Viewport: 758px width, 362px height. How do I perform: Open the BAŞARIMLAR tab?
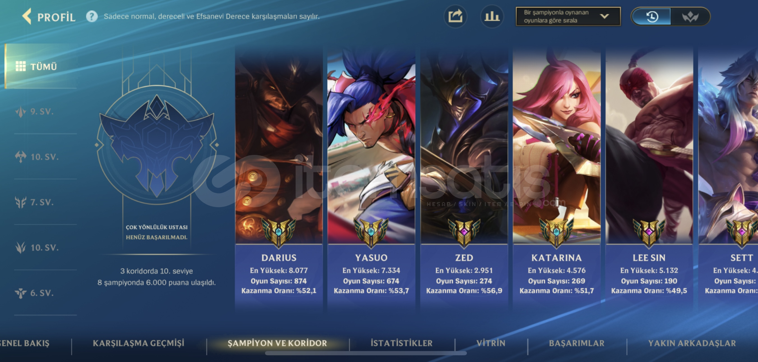pyautogui.click(x=577, y=343)
